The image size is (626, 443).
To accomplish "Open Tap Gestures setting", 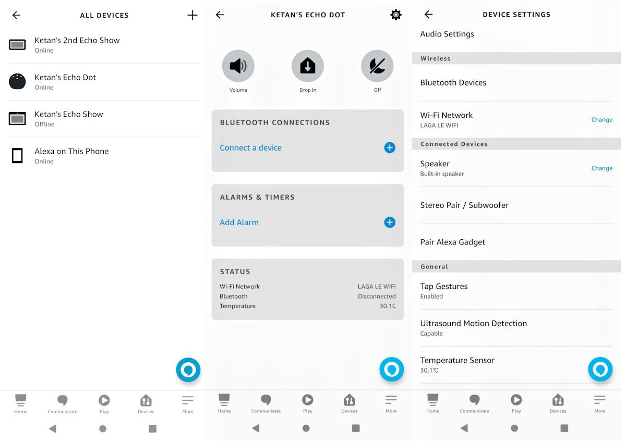I will click(x=516, y=291).
